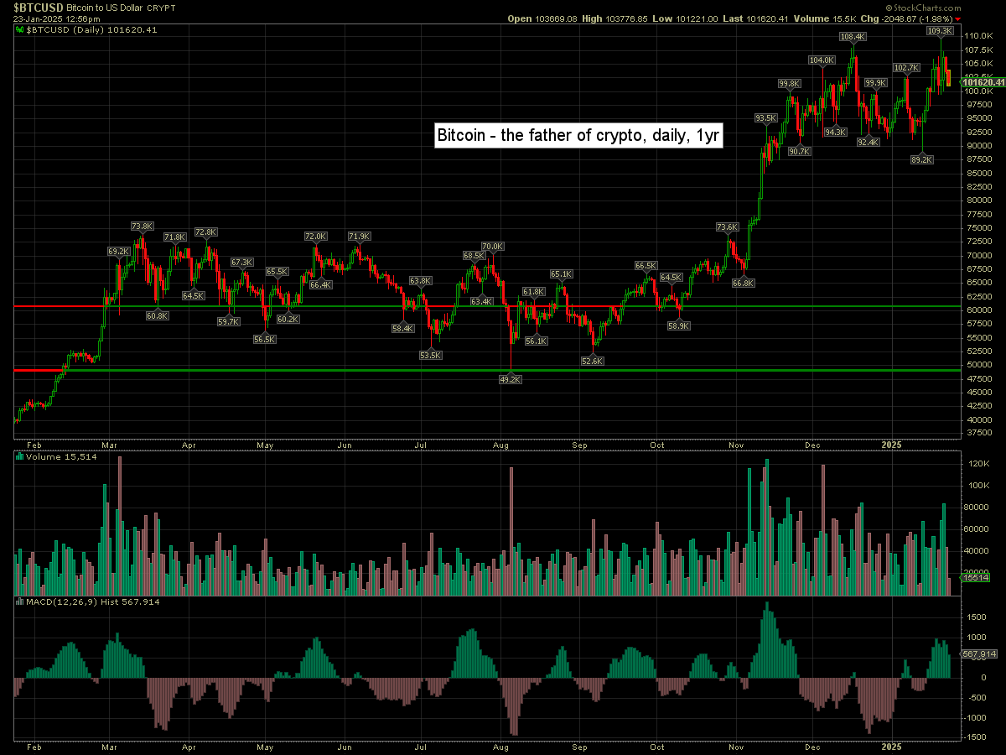Click the current price tag 101620.41 on the axis
1006x755 pixels.
(983, 82)
